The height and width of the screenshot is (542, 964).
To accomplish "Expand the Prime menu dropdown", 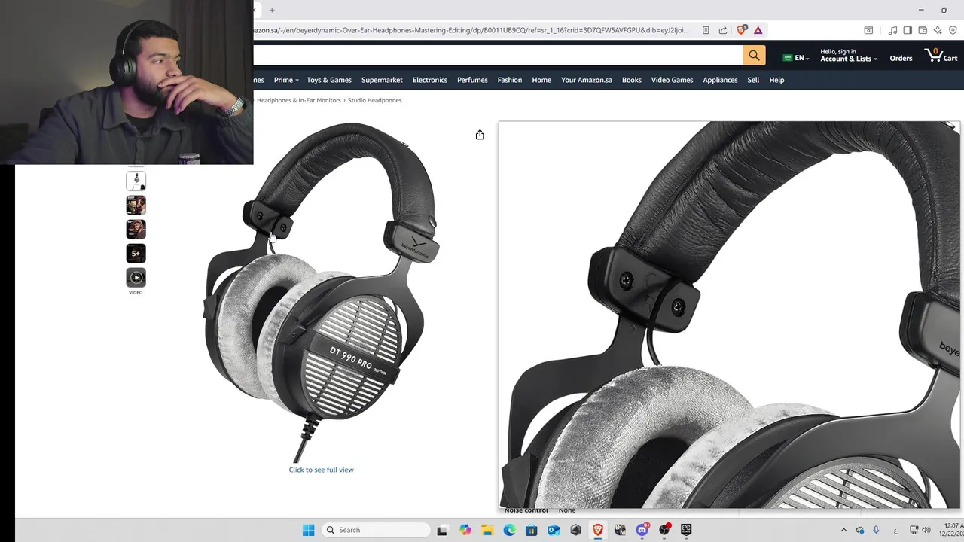I will (286, 80).
